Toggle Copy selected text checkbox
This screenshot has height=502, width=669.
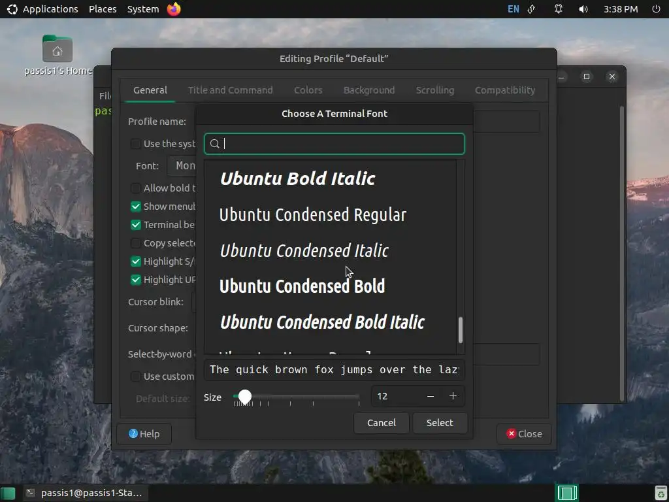point(136,243)
